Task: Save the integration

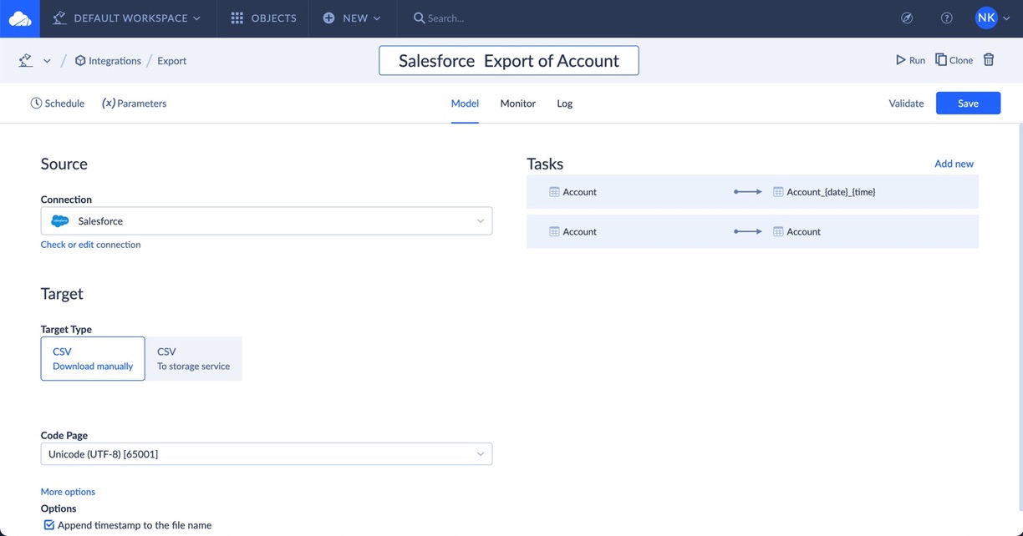Action: [x=968, y=104]
